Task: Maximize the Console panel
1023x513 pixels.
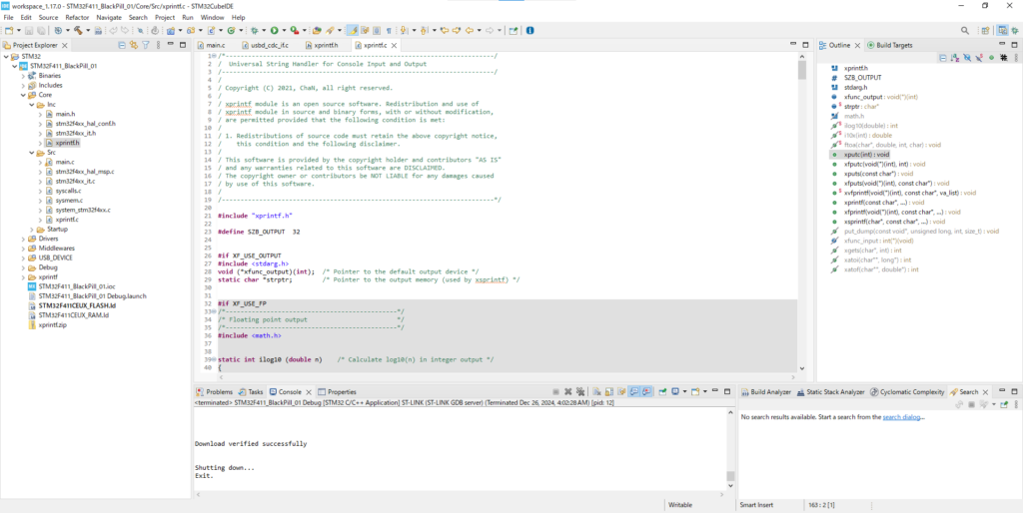Action: pyautogui.click(x=727, y=391)
